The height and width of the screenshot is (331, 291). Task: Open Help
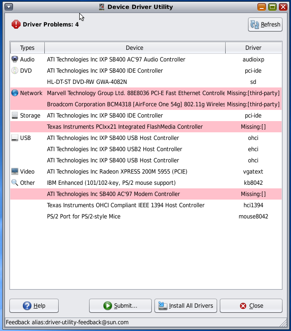[x=34, y=306]
